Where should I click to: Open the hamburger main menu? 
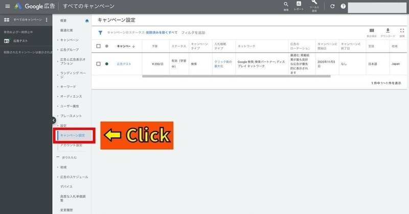(x=7, y=6)
